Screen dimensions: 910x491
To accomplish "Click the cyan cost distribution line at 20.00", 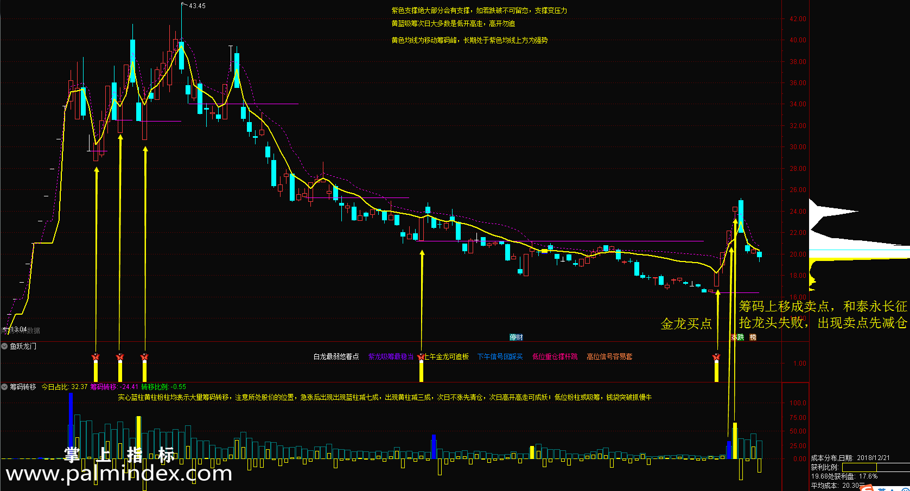I will (860, 250).
